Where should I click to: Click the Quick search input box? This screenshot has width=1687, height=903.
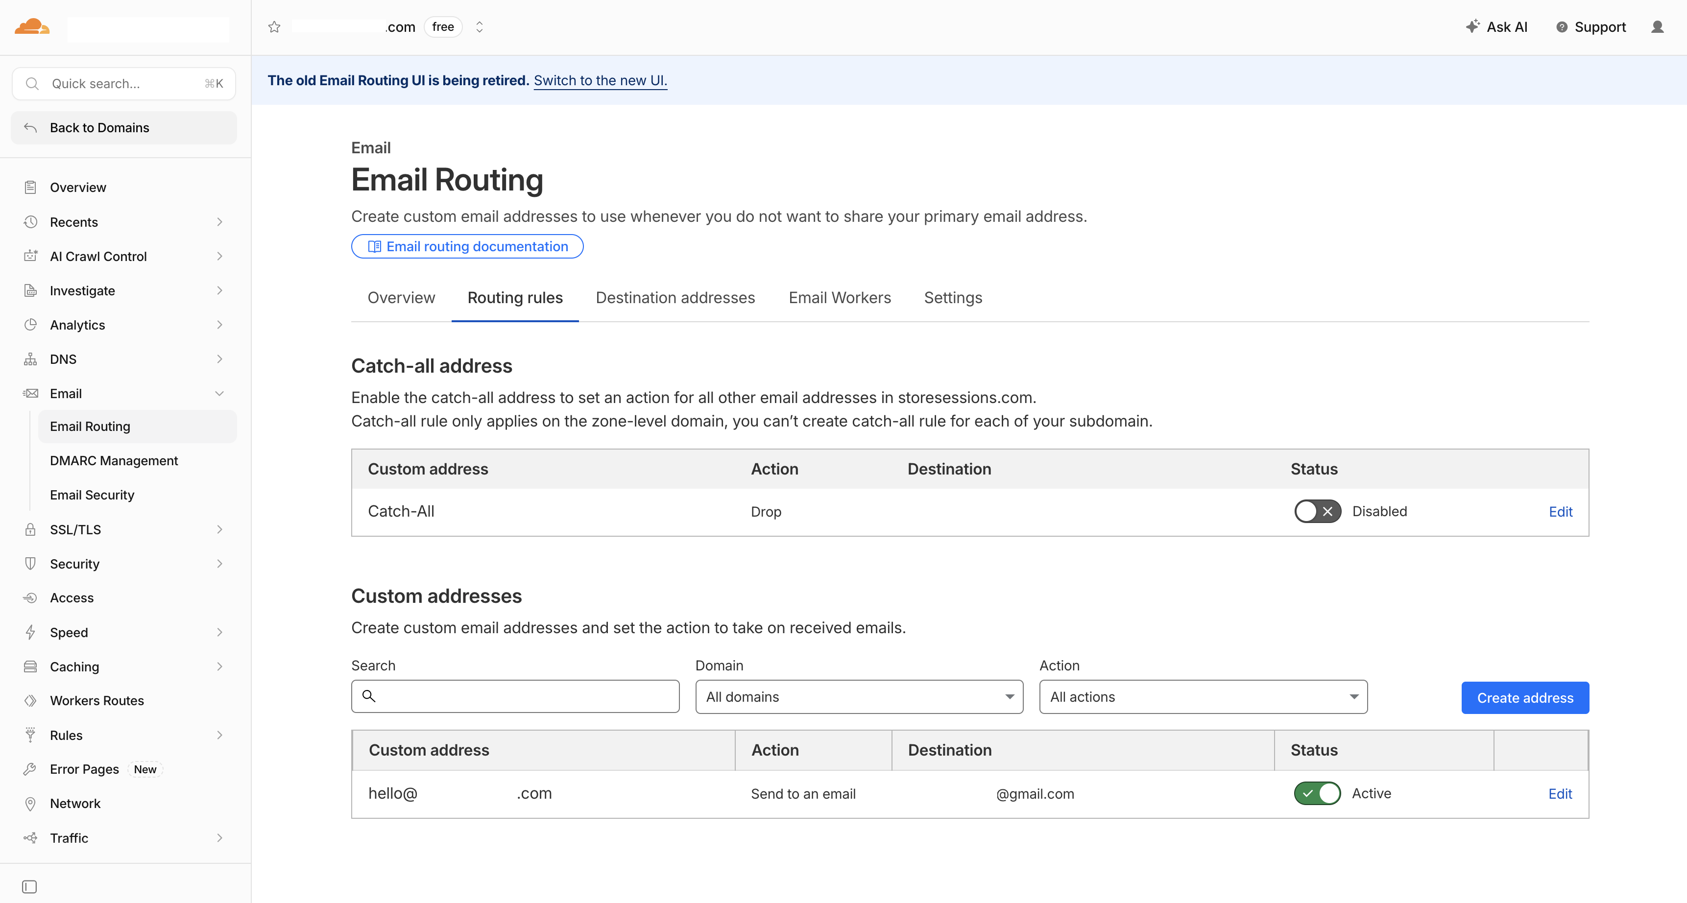(x=124, y=84)
